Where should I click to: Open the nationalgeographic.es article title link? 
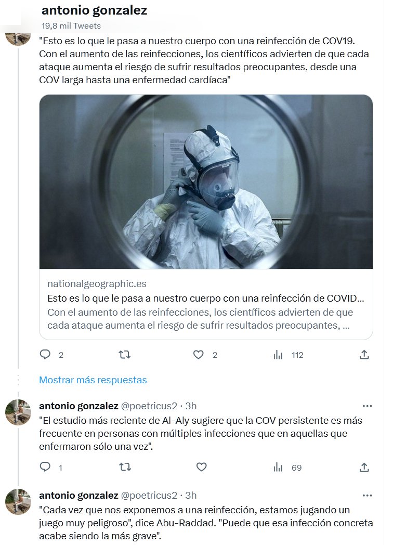click(x=206, y=298)
